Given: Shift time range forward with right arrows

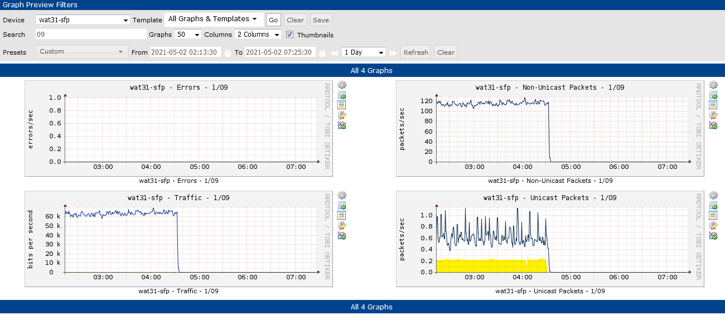Looking at the screenshot, I should tap(393, 53).
